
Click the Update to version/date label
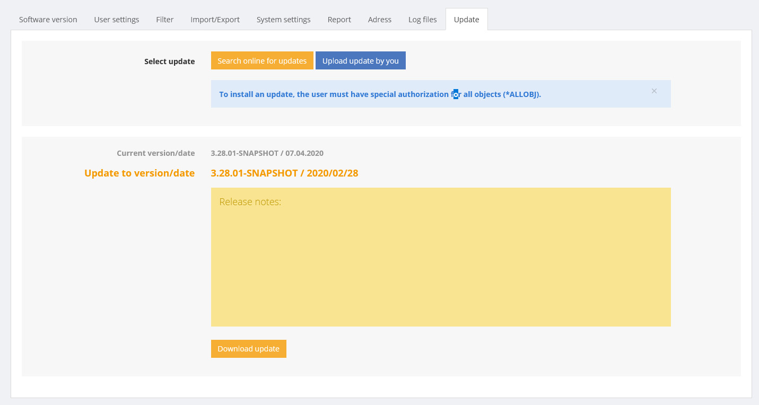click(x=139, y=173)
